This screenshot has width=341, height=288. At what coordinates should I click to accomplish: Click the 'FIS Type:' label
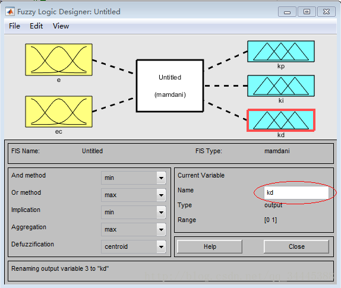pyautogui.click(x=209, y=151)
